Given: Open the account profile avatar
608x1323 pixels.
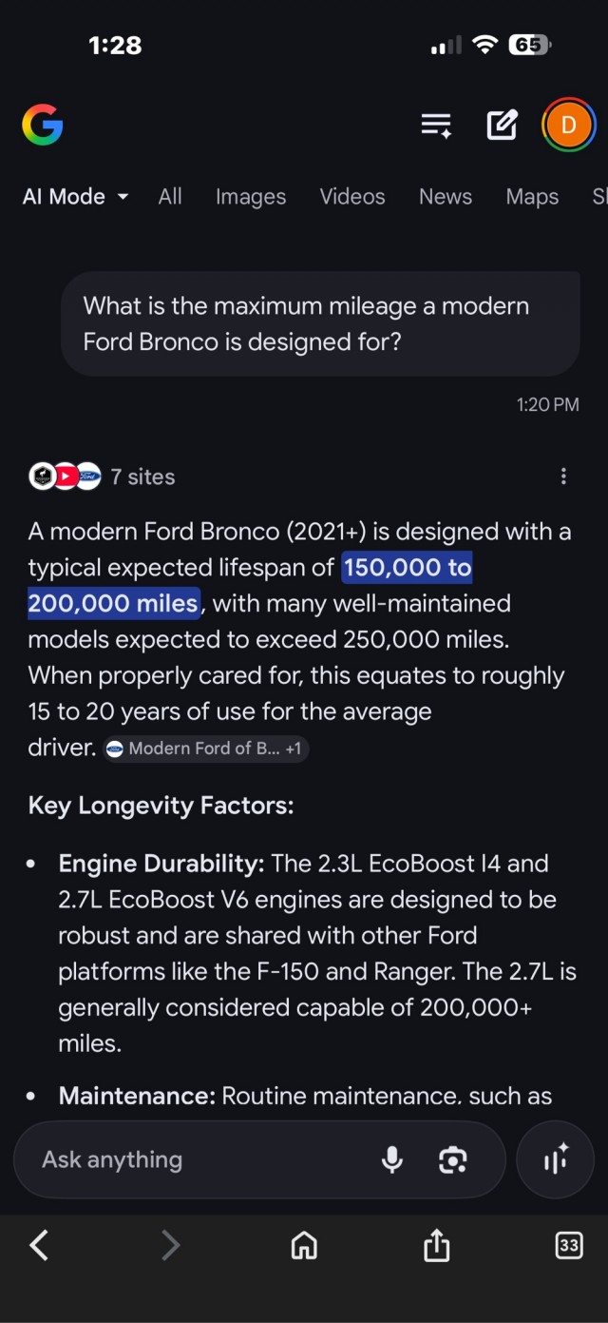Looking at the screenshot, I should tap(568, 125).
